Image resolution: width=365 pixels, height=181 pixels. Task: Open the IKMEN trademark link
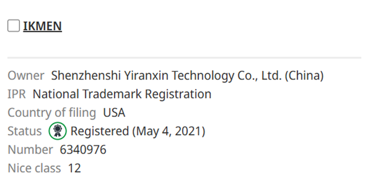click(42, 26)
